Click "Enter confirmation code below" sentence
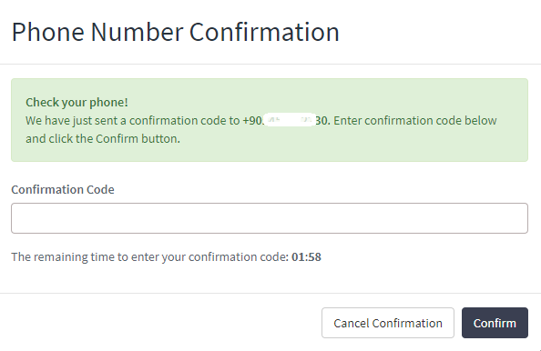Image resolution: width=541 pixels, height=351 pixels. coord(415,121)
